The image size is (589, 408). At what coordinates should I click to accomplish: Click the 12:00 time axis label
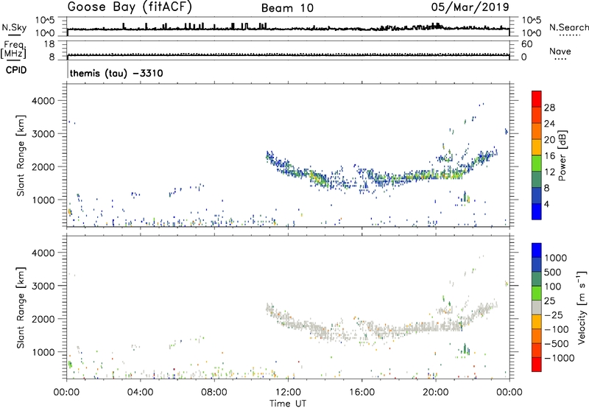coord(288,393)
